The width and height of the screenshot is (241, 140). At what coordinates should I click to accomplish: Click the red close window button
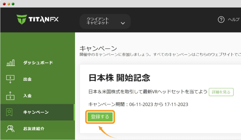[4, 4]
